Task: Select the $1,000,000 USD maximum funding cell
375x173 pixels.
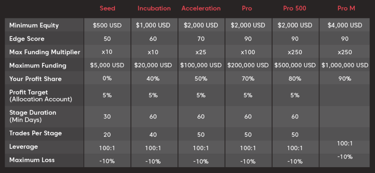Action: pyautogui.click(x=345, y=65)
